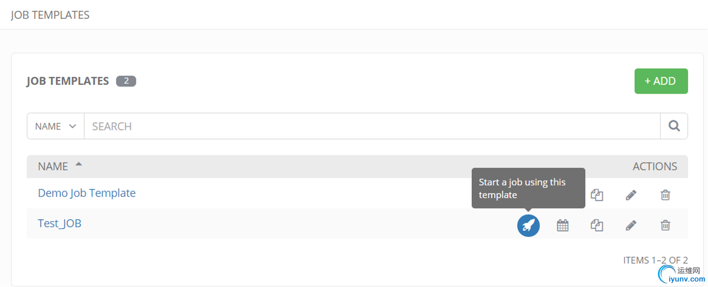The height and width of the screenshot is (287, 708).
Task: Open the Demo Job Template link
Action: point(87,193)
